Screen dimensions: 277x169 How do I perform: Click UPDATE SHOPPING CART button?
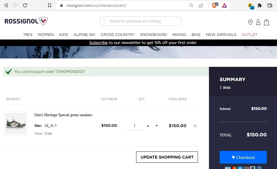tap(167, 157)
